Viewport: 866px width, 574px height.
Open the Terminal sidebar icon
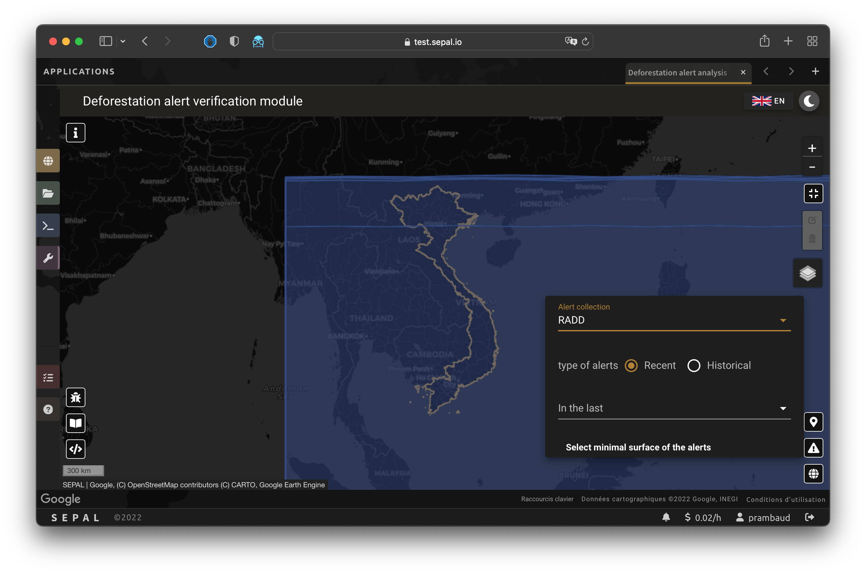click(48, 226)
